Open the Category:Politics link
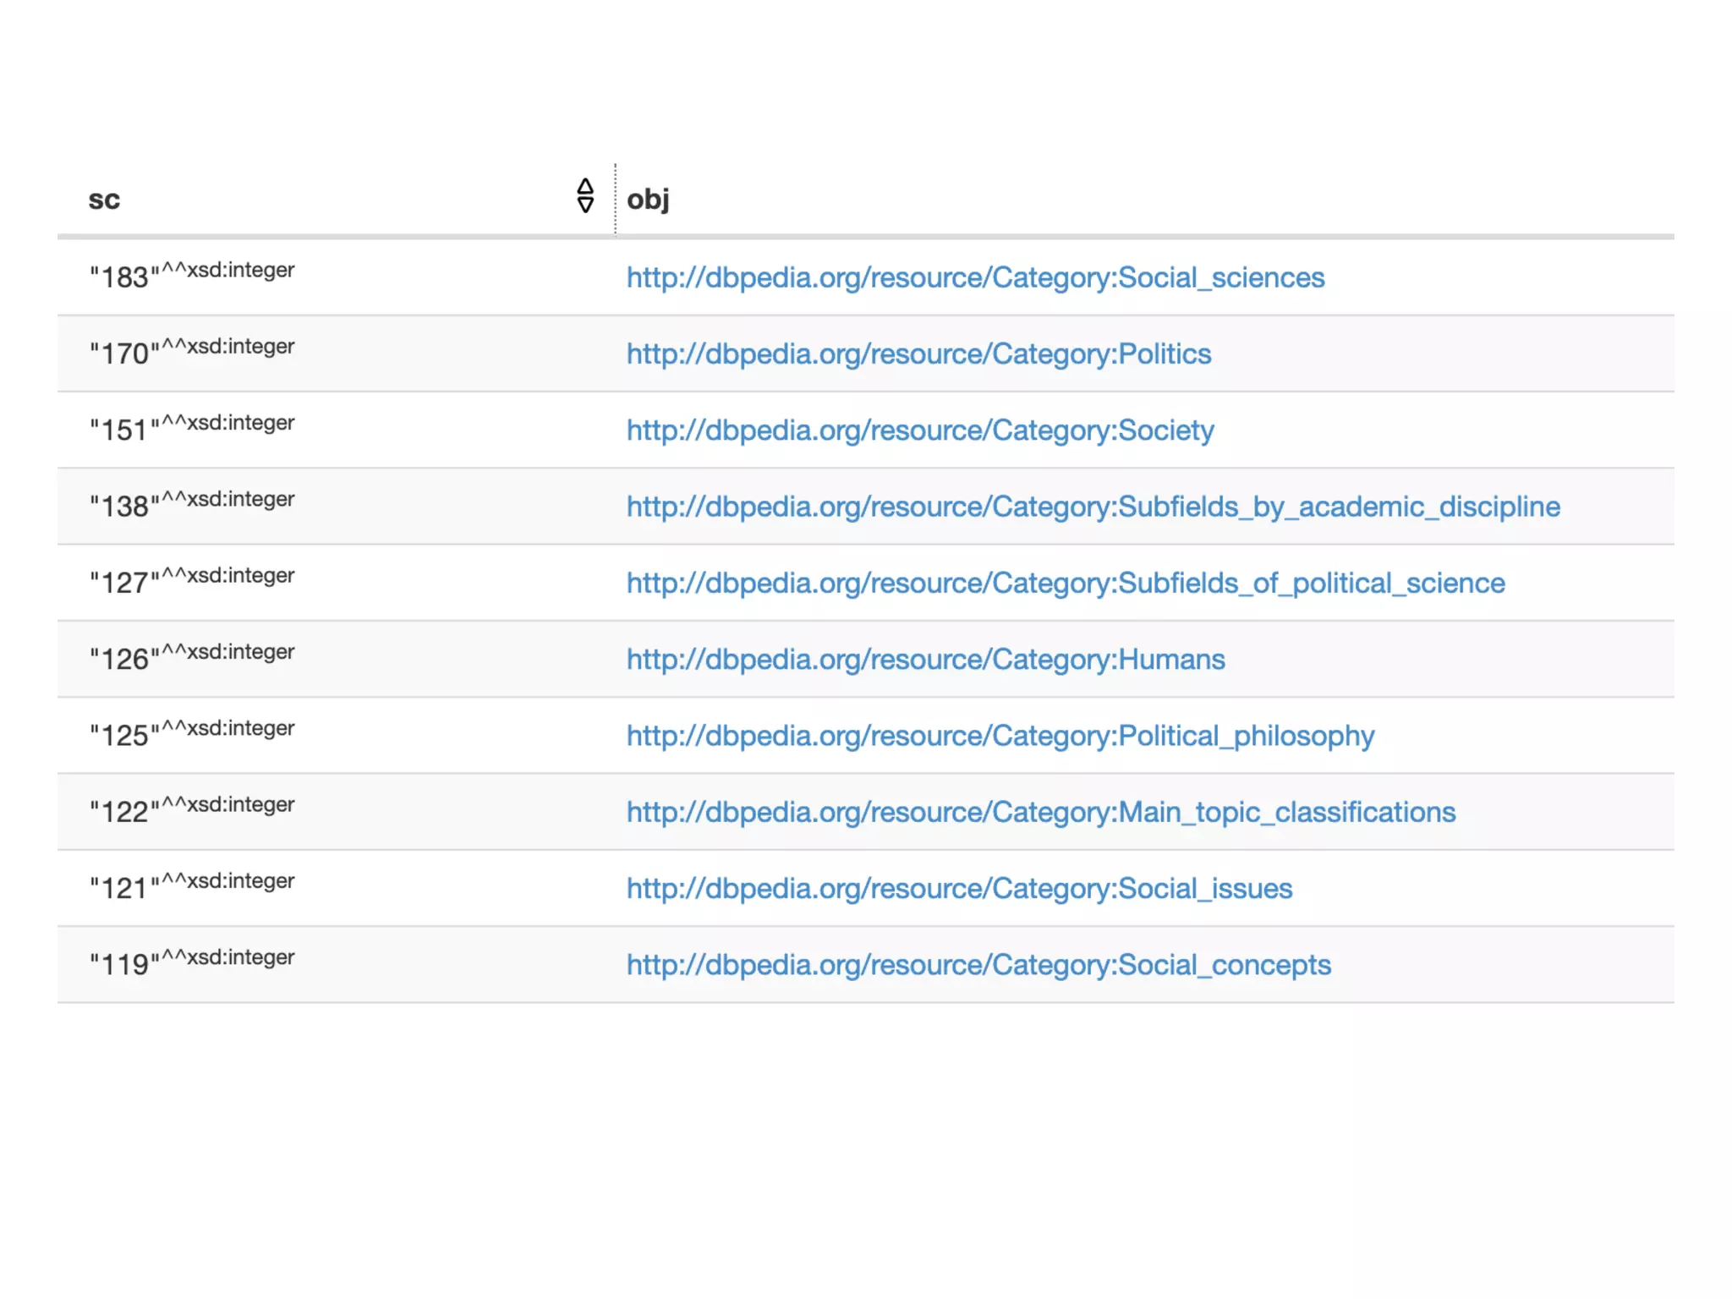The width and height of the screenshot is (1732, 1299). pyautogui.click(x=918, y=354)
